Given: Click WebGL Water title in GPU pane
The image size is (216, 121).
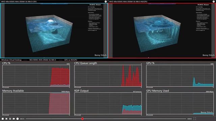Looking at the screenshot, I should coord(95,5).
